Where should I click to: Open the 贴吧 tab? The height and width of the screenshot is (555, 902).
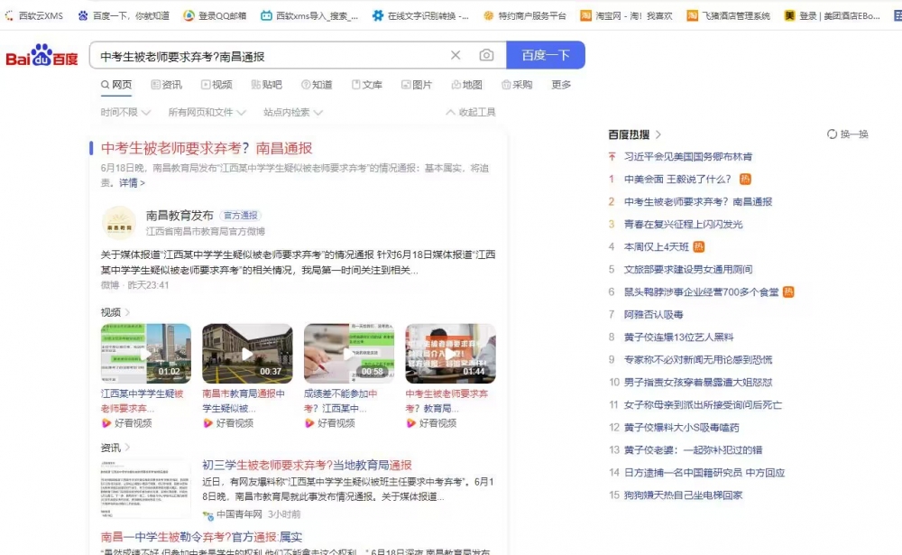tap(266, 85)
